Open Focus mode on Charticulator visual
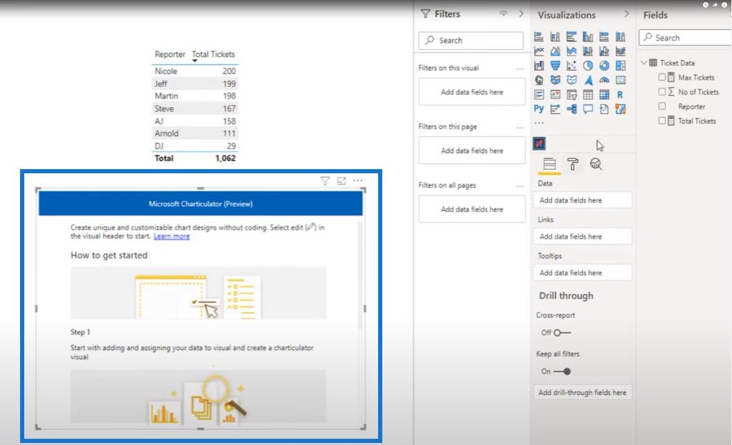This screenshot has width=732, height=445. pyautogui.click(x=341, y=181)
